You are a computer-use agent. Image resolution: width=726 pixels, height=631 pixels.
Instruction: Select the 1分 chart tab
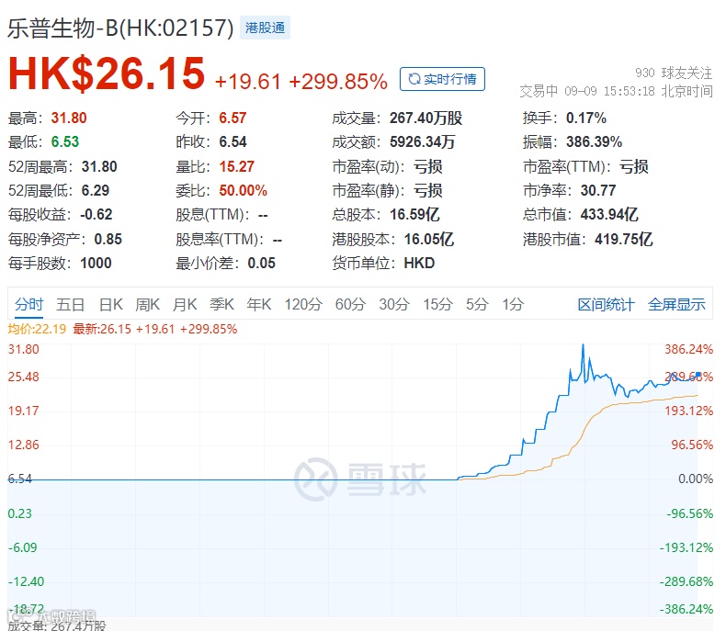[513, 304]
